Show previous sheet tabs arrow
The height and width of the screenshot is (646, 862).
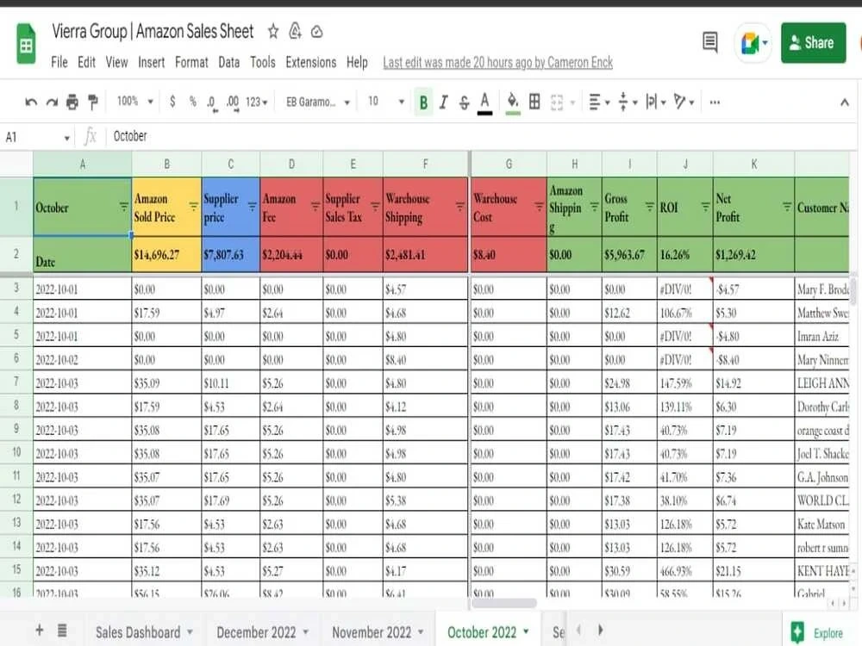578,630
